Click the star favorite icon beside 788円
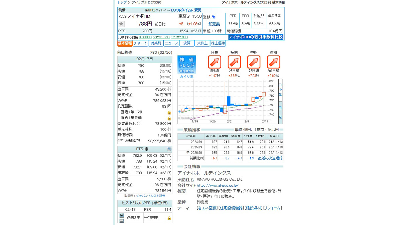Image resolution: width=401 pixels, height=225 pixels. click(122, 24)
